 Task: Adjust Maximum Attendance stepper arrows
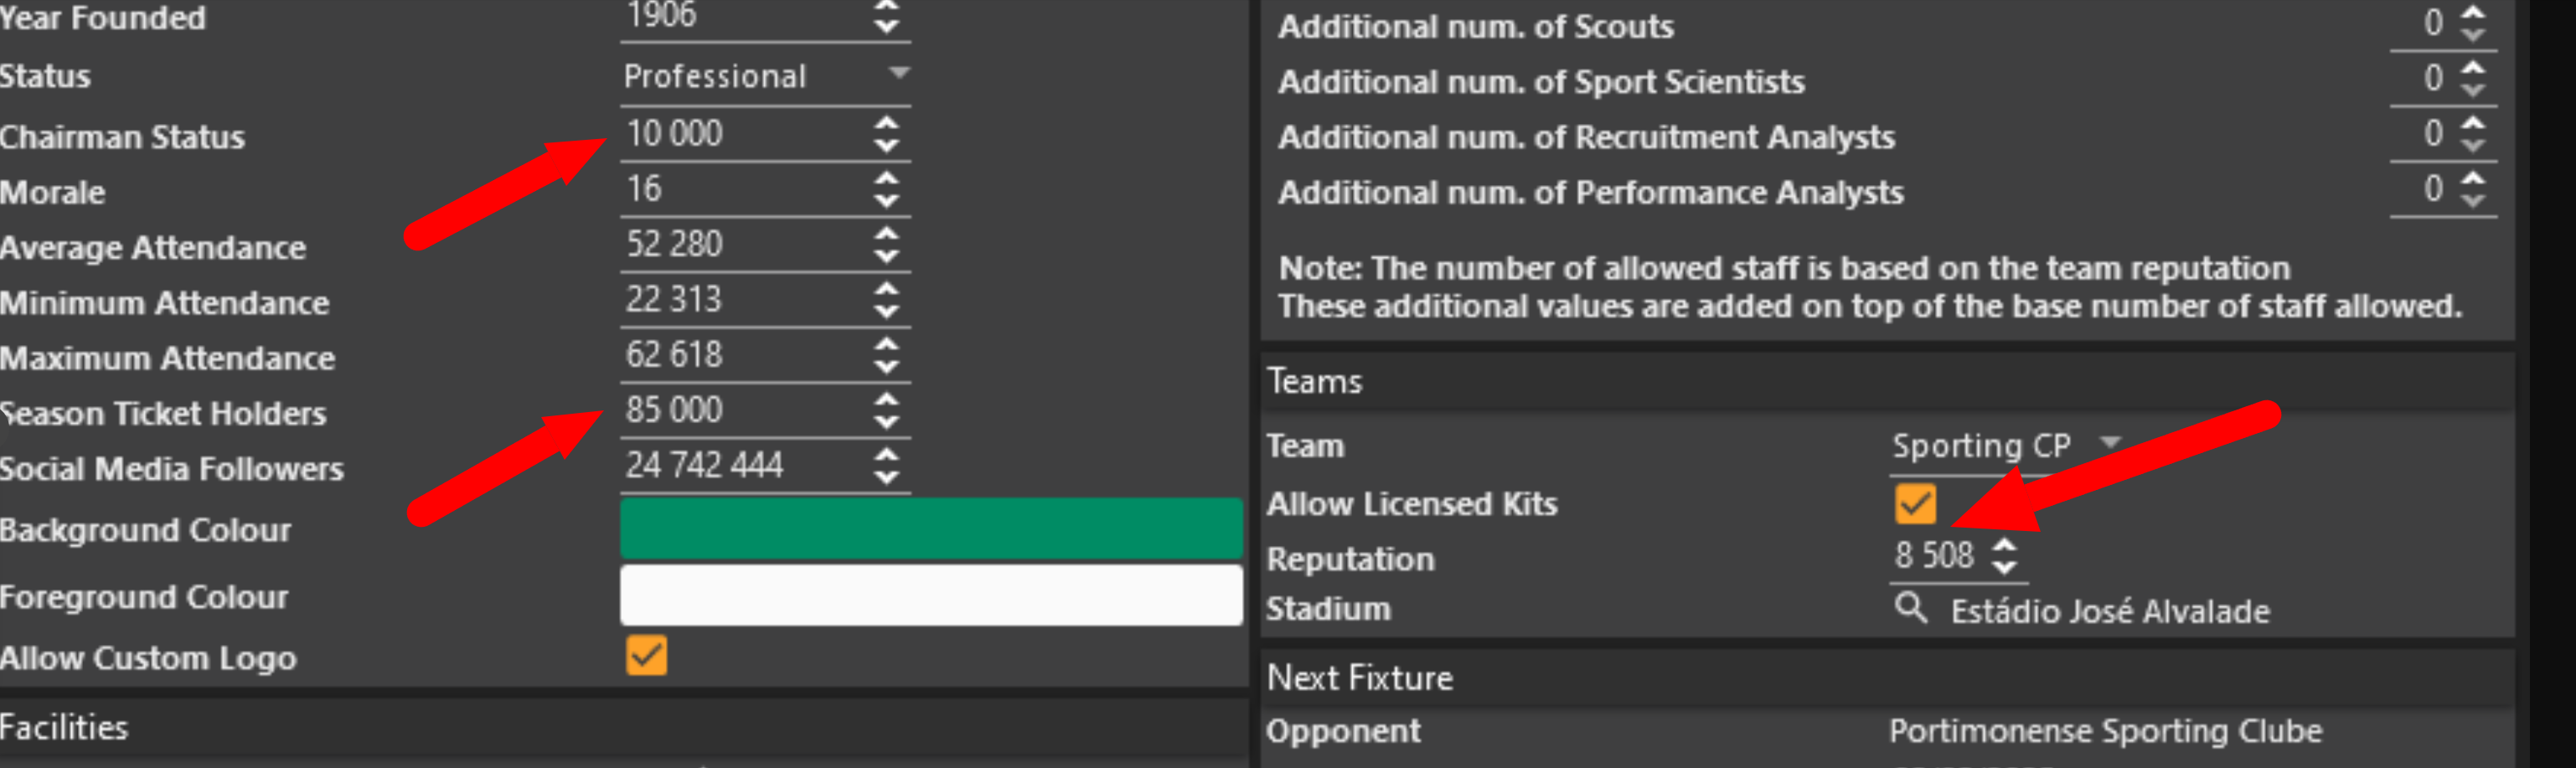pyautogui.click(x=887, y=355)
